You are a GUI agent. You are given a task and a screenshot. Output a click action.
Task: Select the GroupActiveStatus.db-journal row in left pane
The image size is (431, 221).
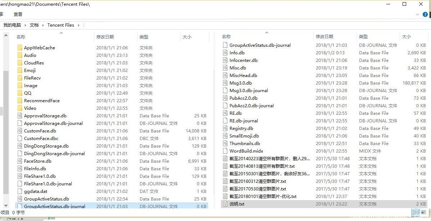tap(111, 206)
